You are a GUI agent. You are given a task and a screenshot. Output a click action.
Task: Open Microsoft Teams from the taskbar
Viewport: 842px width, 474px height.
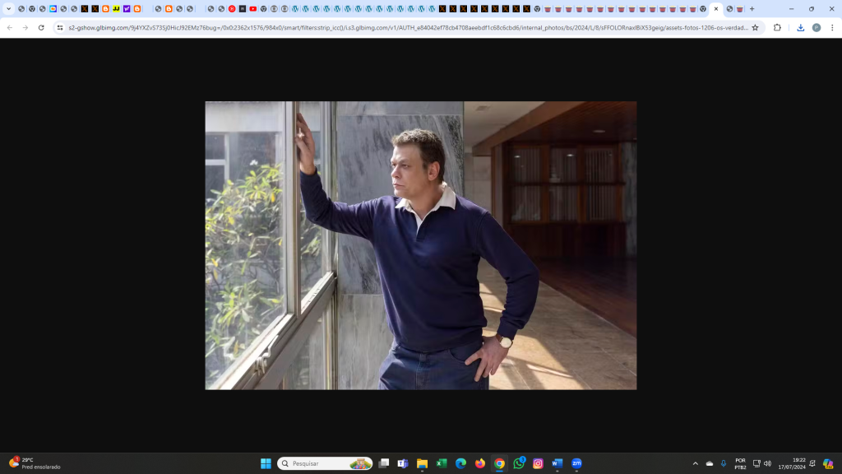(403, 463)
